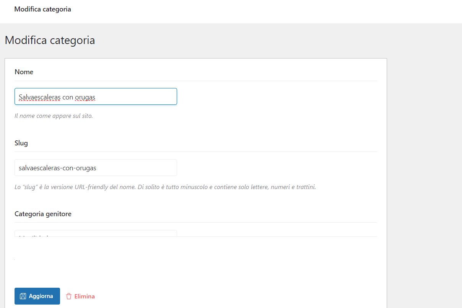Image resolution: width=462 pixels, height=308 pixels.
Task: Click the Nome field label
Action: click(x=24, y=72)
